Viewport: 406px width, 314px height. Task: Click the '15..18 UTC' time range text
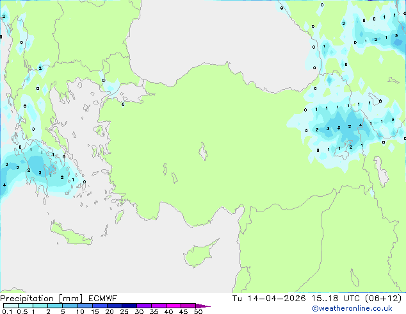pyautogui.click(x=336, y=299)
